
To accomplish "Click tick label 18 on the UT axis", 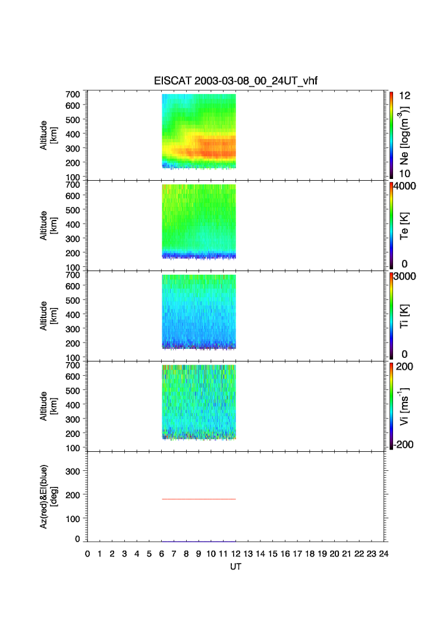I will tap(310, 554).
